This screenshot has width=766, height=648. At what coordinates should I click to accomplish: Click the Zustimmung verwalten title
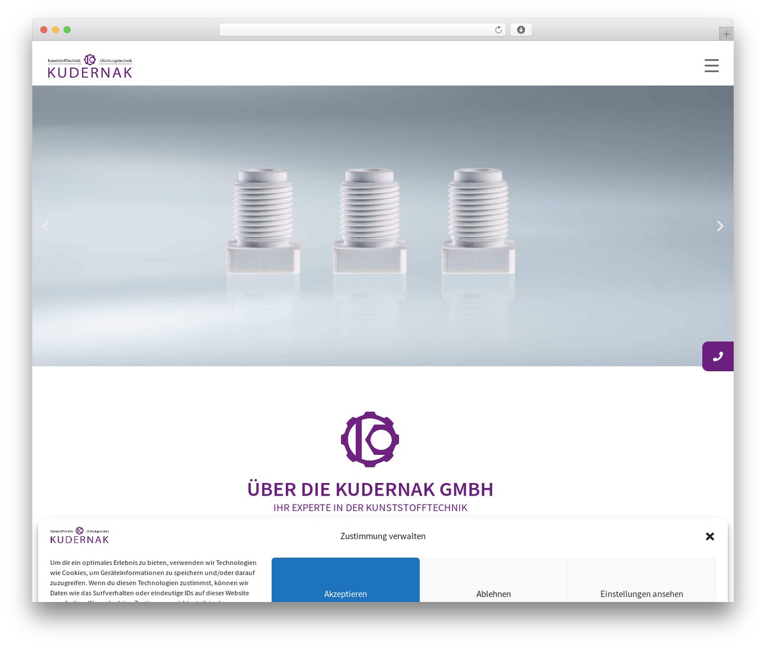383,536
